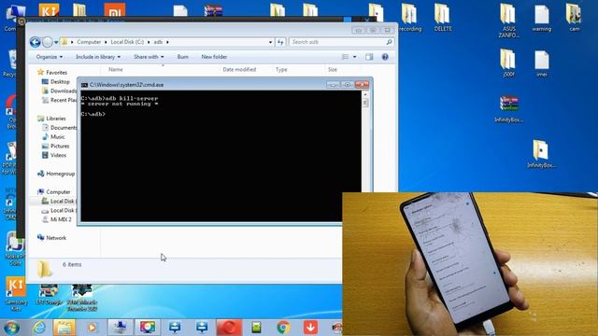Open Samsung Kies shortcut on desktop
598x336 pixels.
[16, 294]
